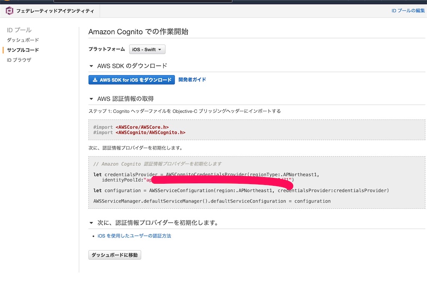Click the ID プール sidebar heading
The width and height of the screenshot is (427, 286).
point(19,30)
